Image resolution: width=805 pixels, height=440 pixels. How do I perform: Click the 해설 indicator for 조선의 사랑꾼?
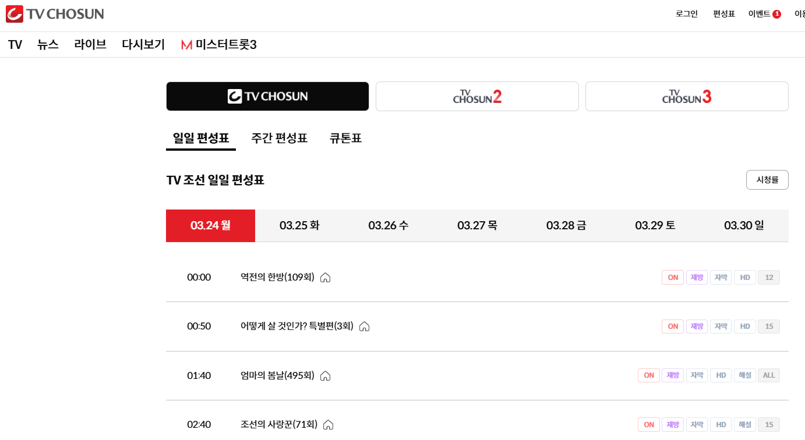[x=744, y=425]
